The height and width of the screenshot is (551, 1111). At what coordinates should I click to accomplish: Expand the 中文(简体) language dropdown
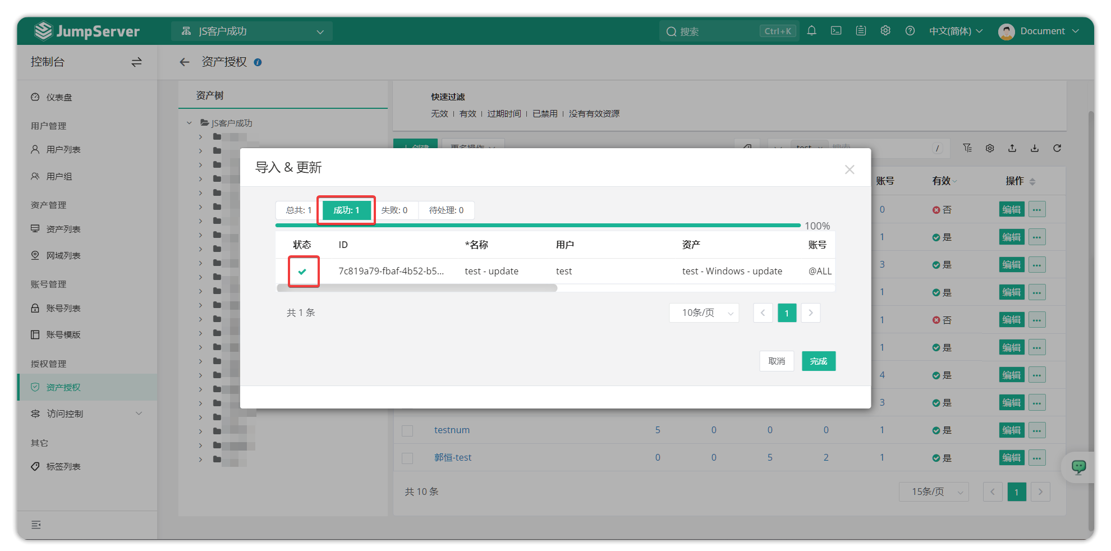[956, 31]
